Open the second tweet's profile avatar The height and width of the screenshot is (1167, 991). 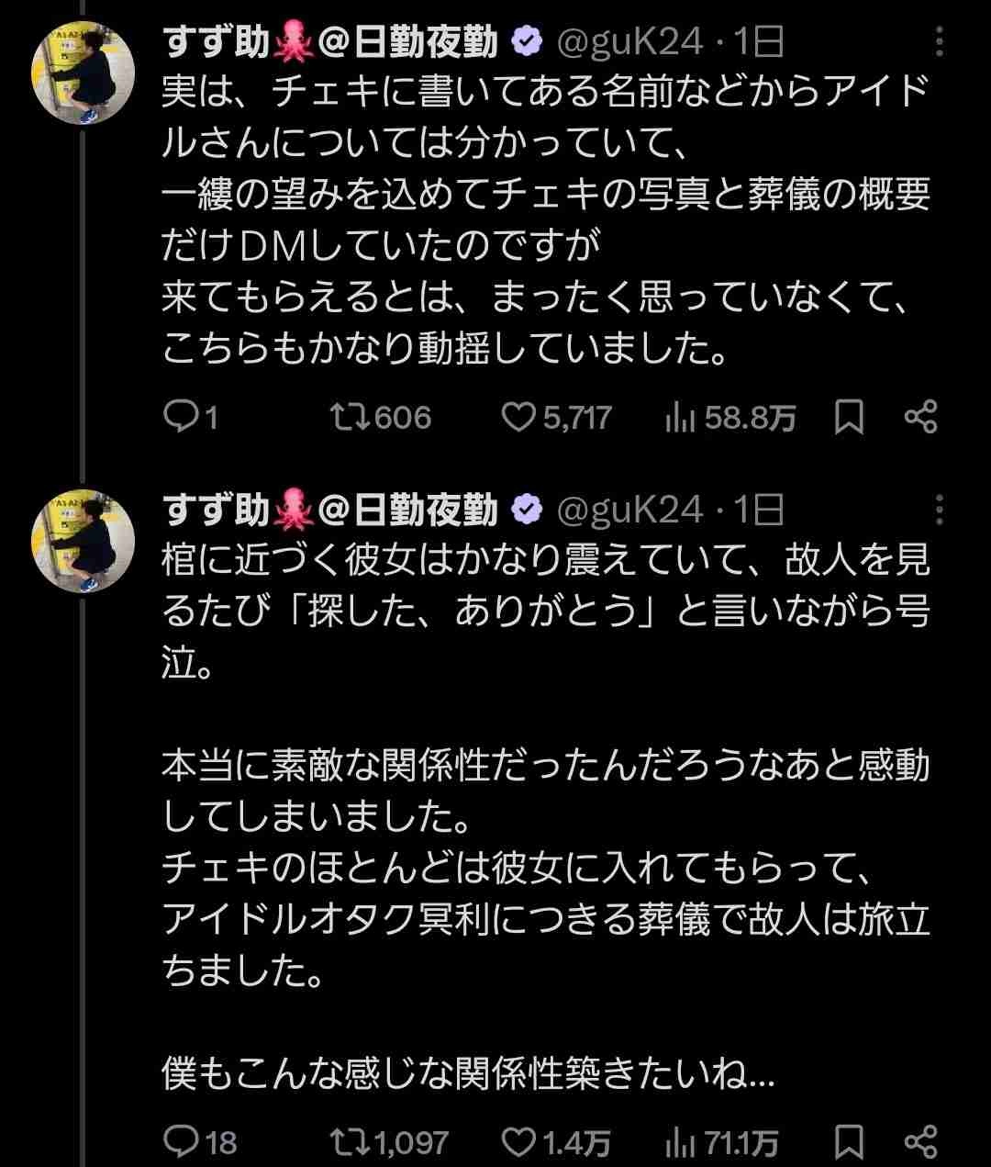[84, 540]
